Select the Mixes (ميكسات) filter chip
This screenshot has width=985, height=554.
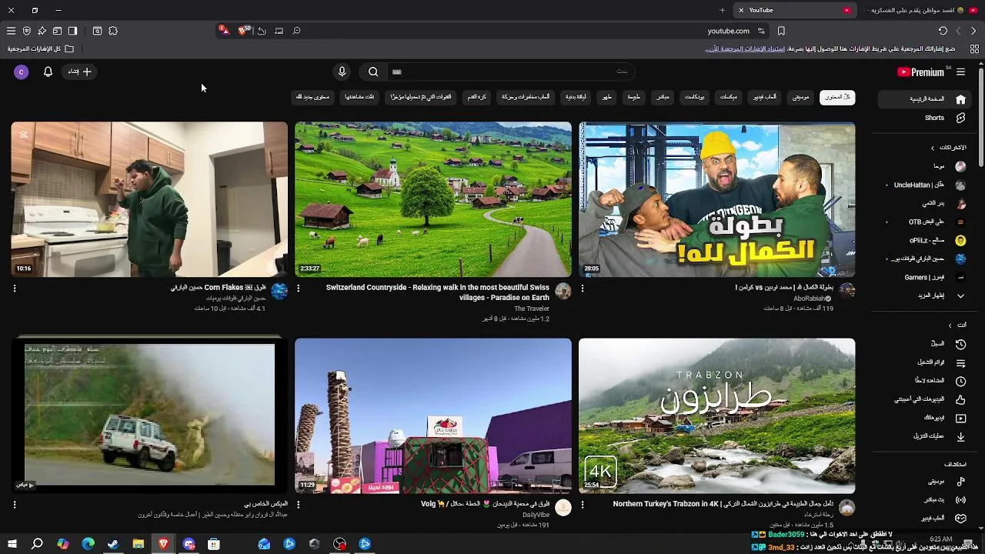pos(729,98)
